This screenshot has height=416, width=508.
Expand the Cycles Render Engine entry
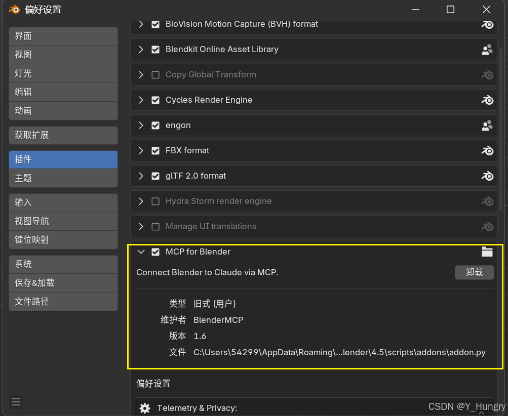(x=141, y=100)
